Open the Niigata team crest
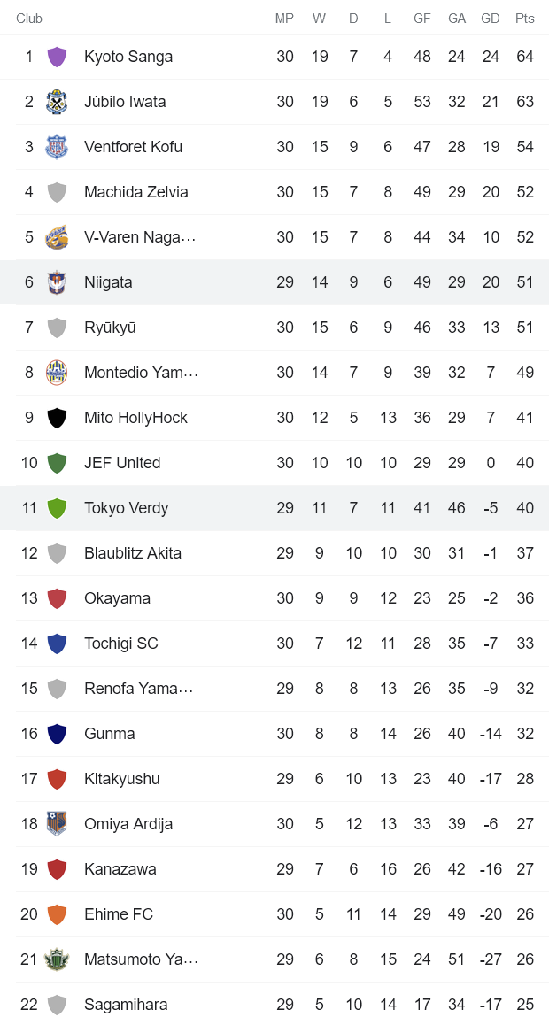 [x=53, y=281]
